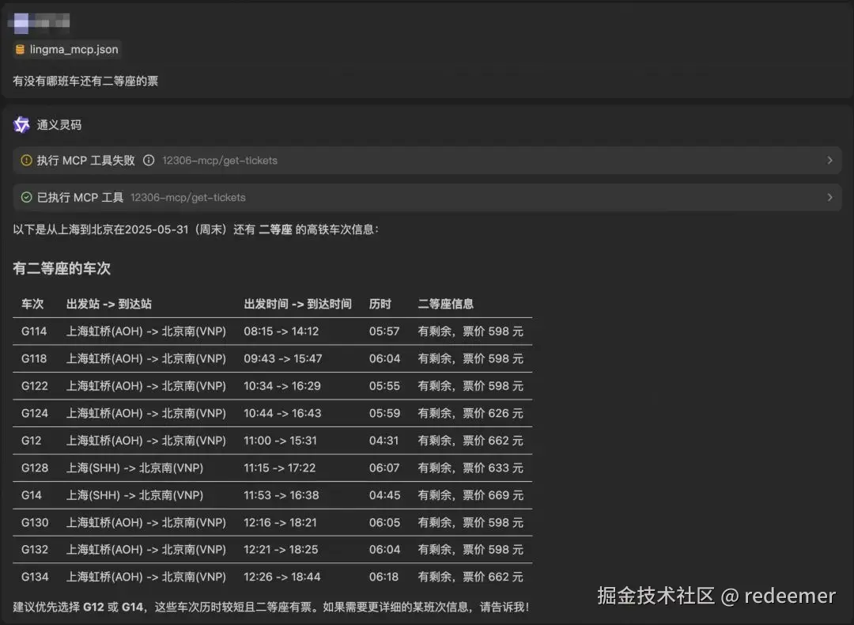Click the executed row's 12306-mcp/get-tickets label
Screen dimensions: 854x625
(x=188, y=198)
